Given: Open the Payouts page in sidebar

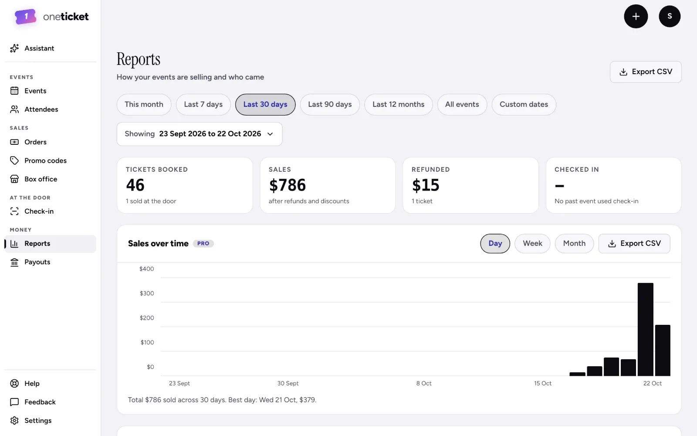Looking at the screenshot, I should pos(50,262).
